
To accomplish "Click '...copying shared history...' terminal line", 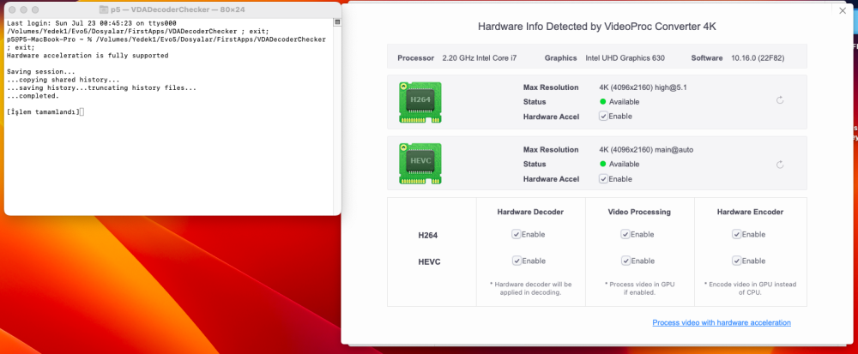I will point(63,80).
